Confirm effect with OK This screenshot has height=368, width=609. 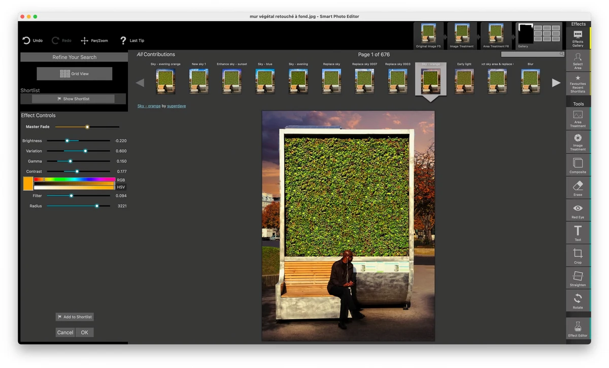[x=84, y=332]
